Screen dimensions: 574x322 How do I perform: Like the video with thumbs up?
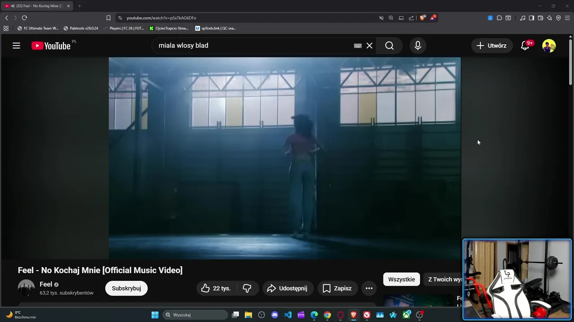[x=217, y=288]
